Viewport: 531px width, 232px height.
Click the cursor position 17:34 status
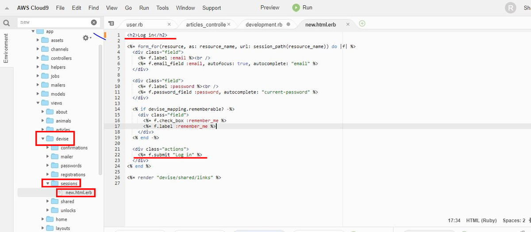click(454, 221)
